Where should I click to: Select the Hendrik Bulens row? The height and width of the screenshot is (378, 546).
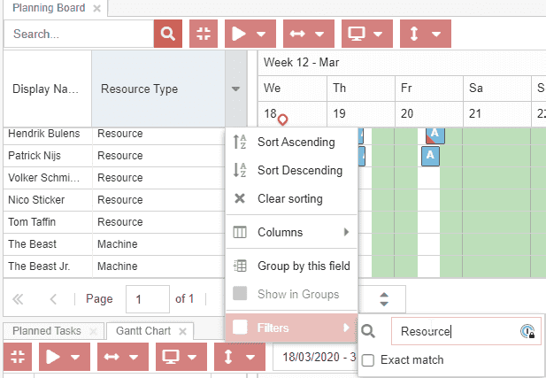tap(114, 134)
